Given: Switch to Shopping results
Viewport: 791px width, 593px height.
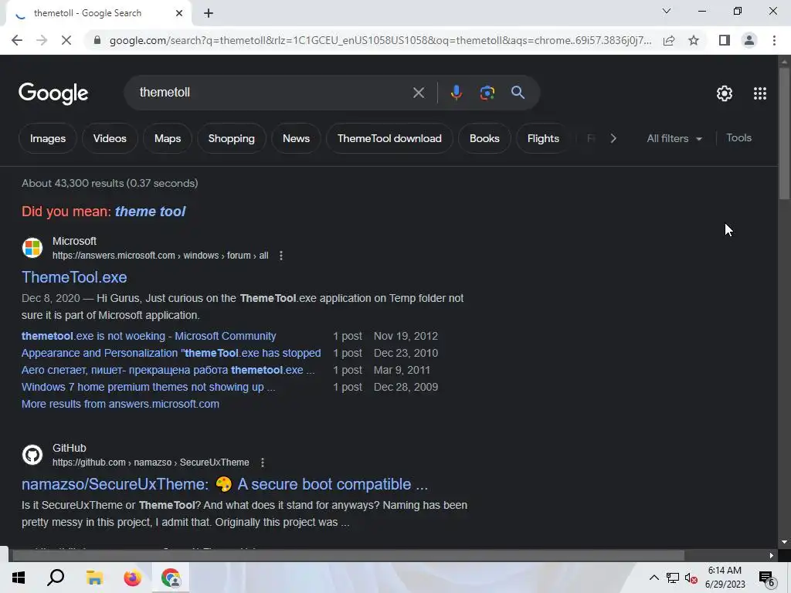Looking at the screenshot, I should [x=232, y=138].
